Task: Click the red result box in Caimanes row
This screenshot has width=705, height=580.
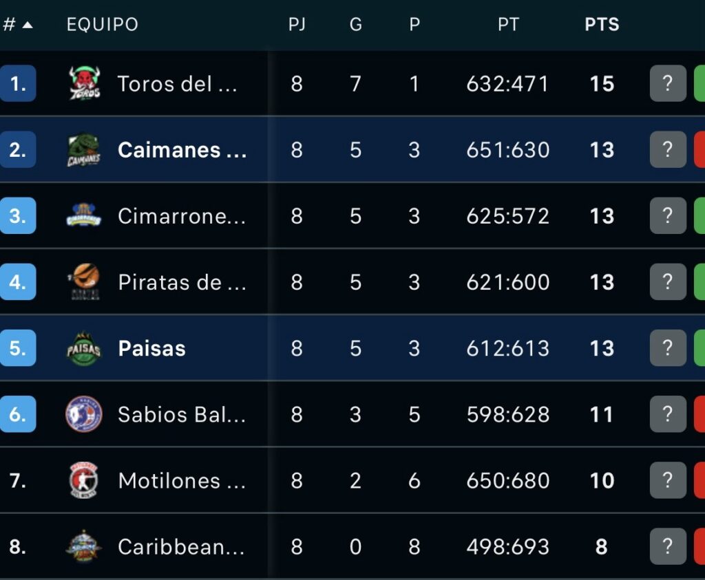Action: click(699, 150)
